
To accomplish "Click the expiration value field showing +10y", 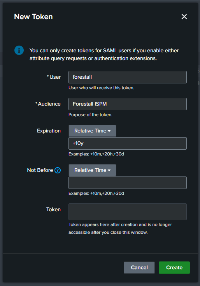I will pyautogui.click(x=128, y=143).
